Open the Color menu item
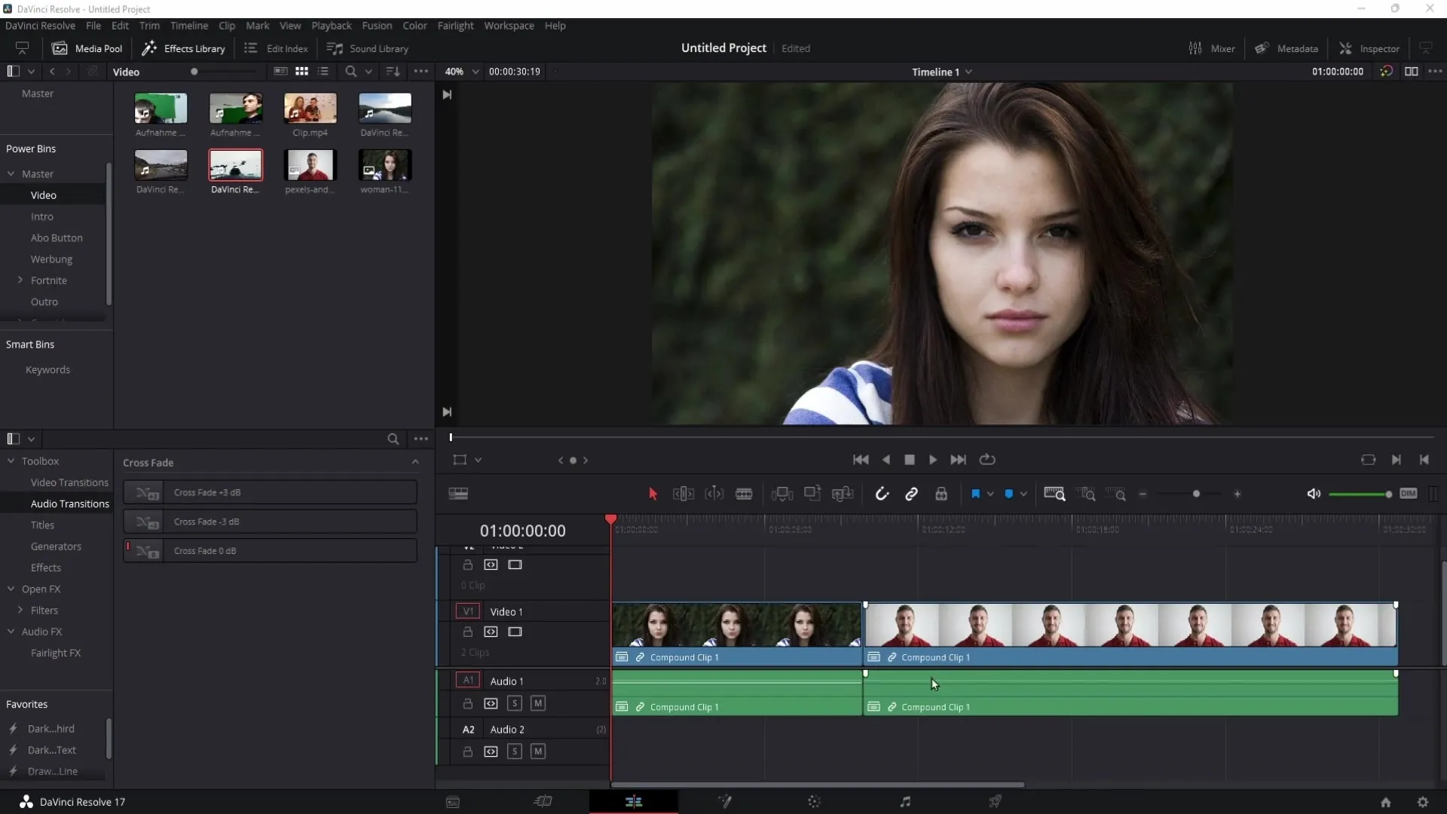The image size is (1447, 814). point(415,25)
